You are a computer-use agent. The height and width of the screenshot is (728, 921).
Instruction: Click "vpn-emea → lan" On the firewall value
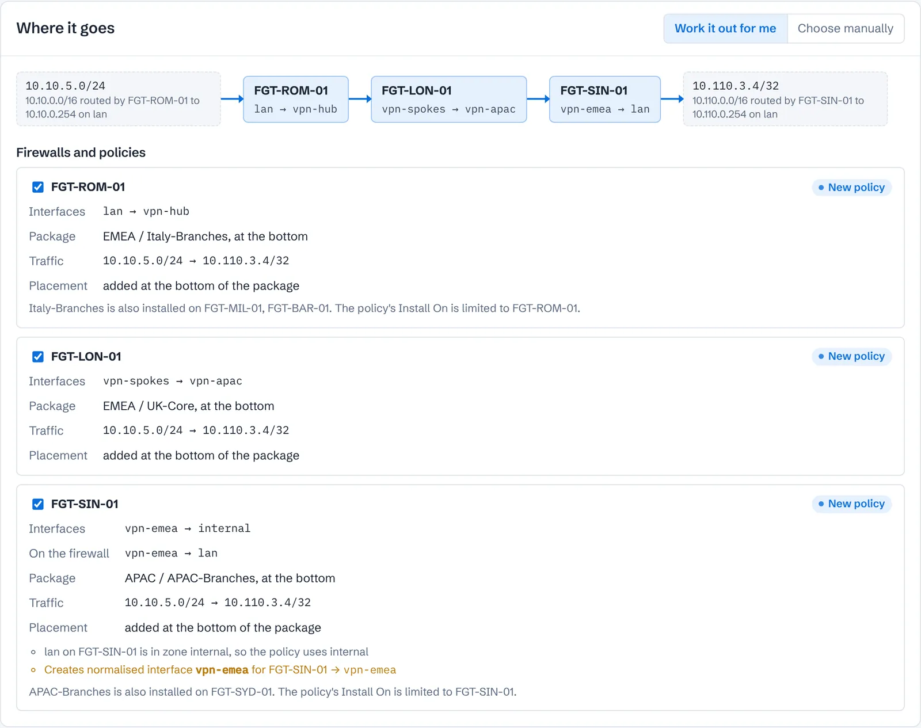(172, 553)
